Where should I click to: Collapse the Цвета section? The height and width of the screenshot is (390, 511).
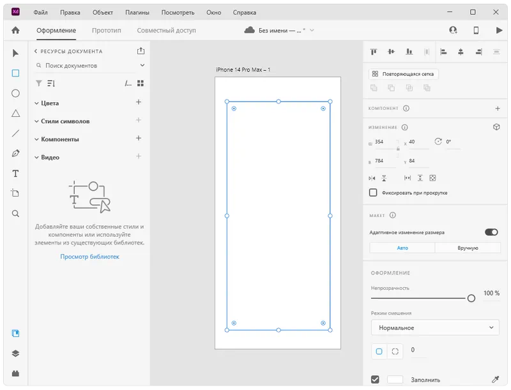36,103
